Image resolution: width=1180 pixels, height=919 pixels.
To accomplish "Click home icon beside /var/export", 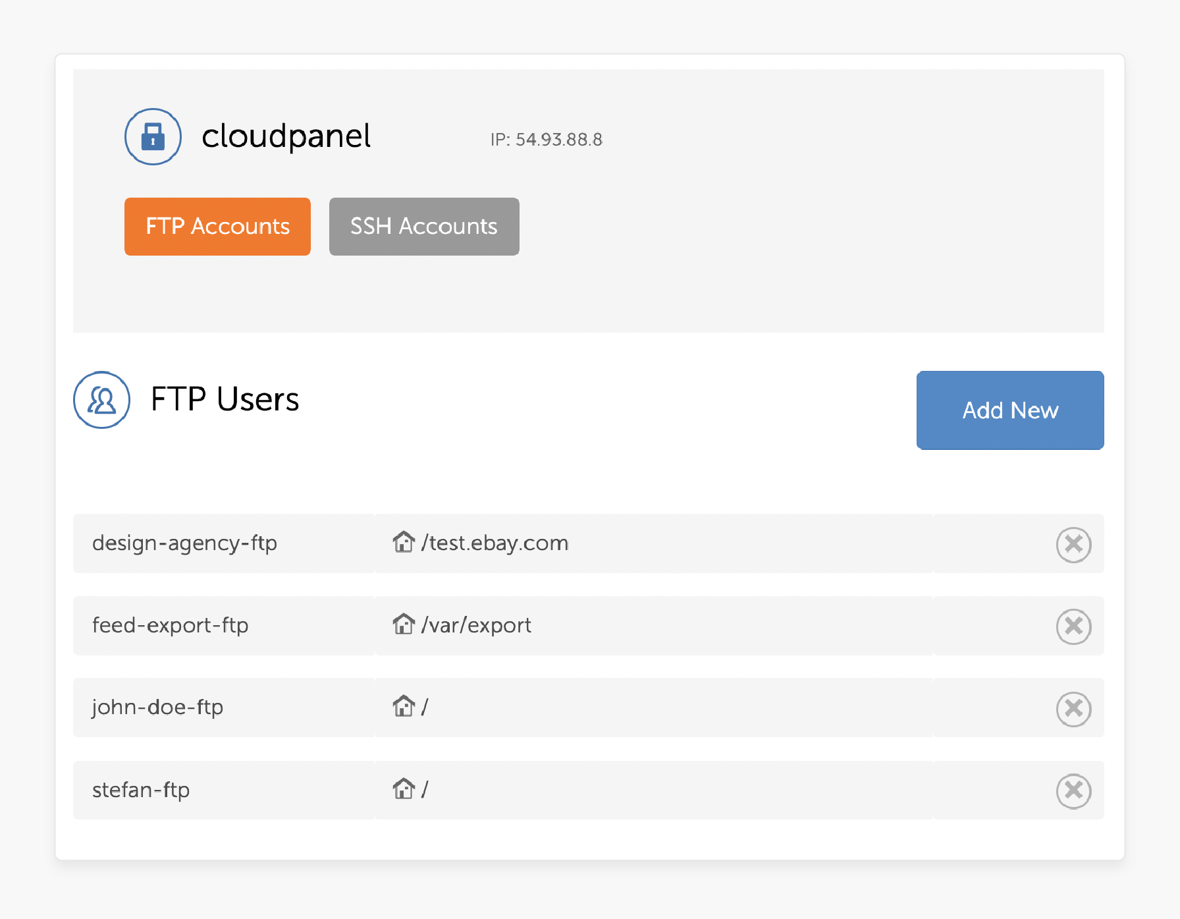I will [404, 623].
